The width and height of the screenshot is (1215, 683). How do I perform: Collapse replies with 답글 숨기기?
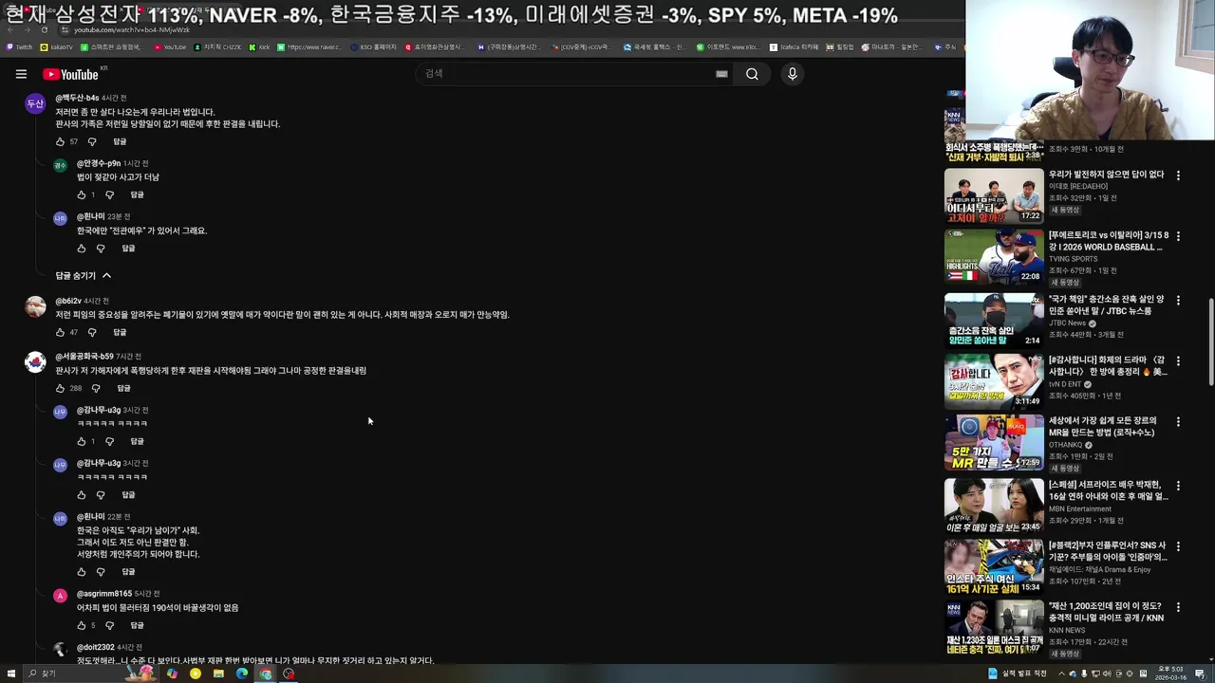coord(84,275)
